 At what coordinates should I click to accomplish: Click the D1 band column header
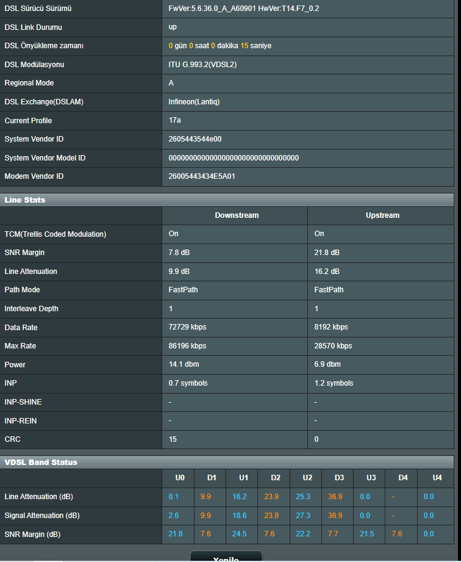[212, 478]
